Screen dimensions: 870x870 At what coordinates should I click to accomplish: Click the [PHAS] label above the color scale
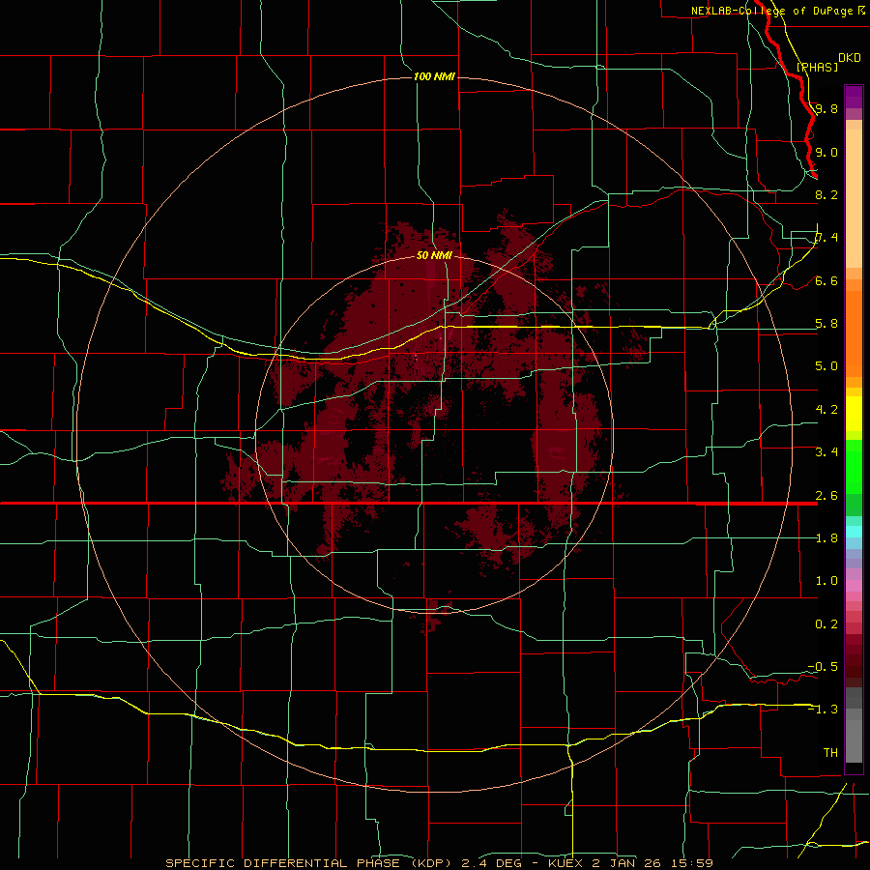(817, 67)
